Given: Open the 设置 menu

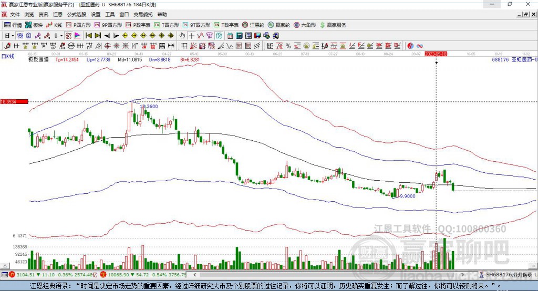Looking at the screenshot, I should pyautogui.click(x=96, y=14).
